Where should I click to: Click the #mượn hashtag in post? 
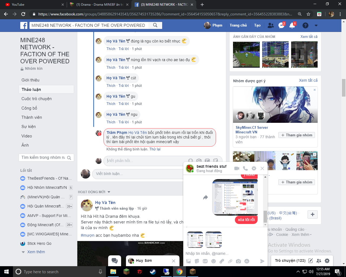pyautogui.click(x=88, y=235)
